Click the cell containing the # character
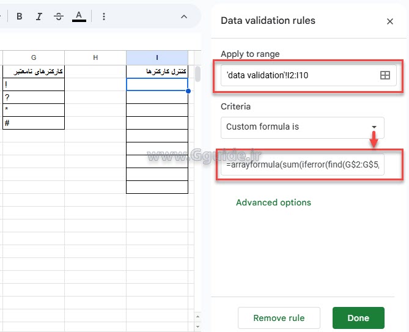 click(x=33, y=123)
